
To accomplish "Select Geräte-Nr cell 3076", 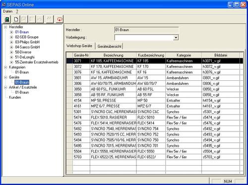I will (81, 72).
